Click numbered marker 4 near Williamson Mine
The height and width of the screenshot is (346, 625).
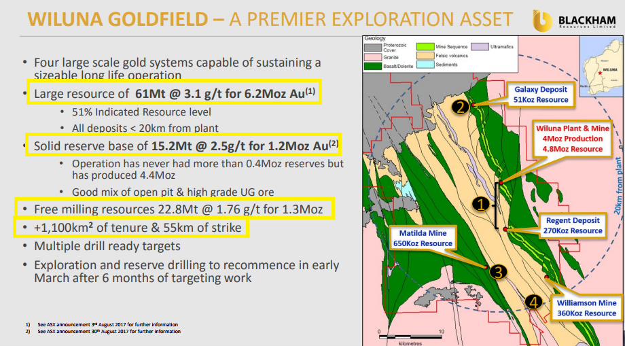point(533,302)
